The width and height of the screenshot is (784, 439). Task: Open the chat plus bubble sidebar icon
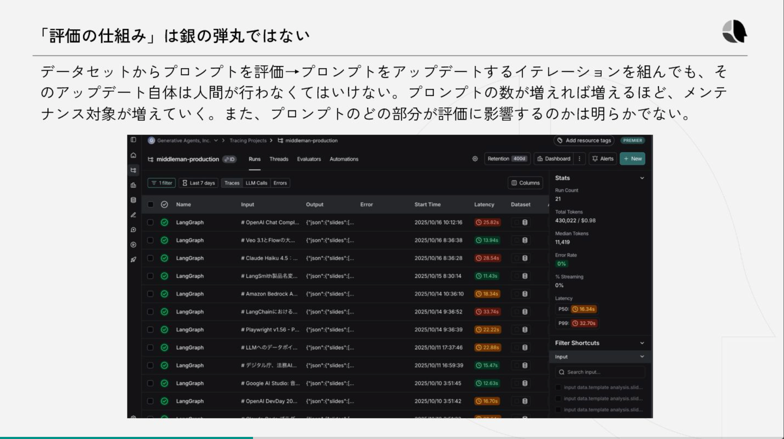click(133, 230)
